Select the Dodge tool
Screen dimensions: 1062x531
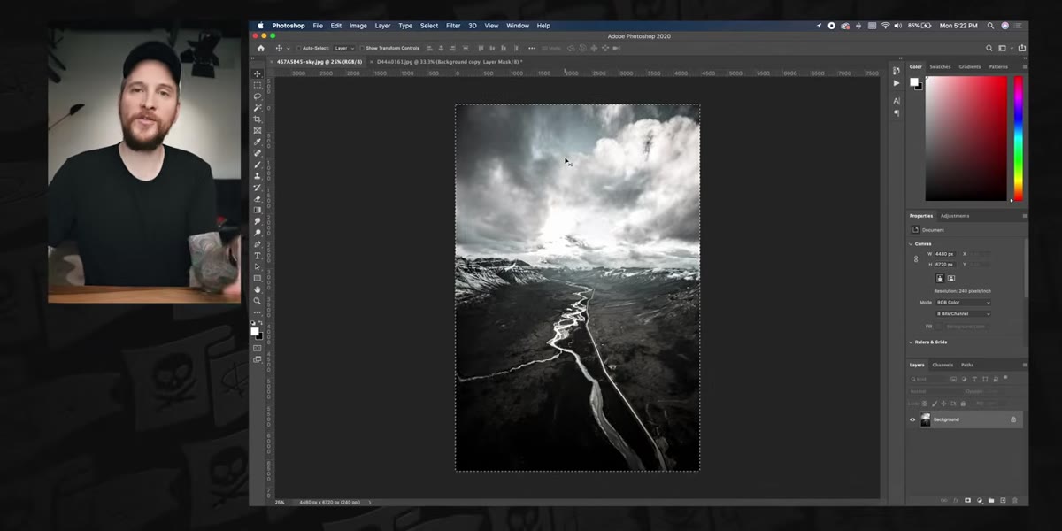click(258, 233)
